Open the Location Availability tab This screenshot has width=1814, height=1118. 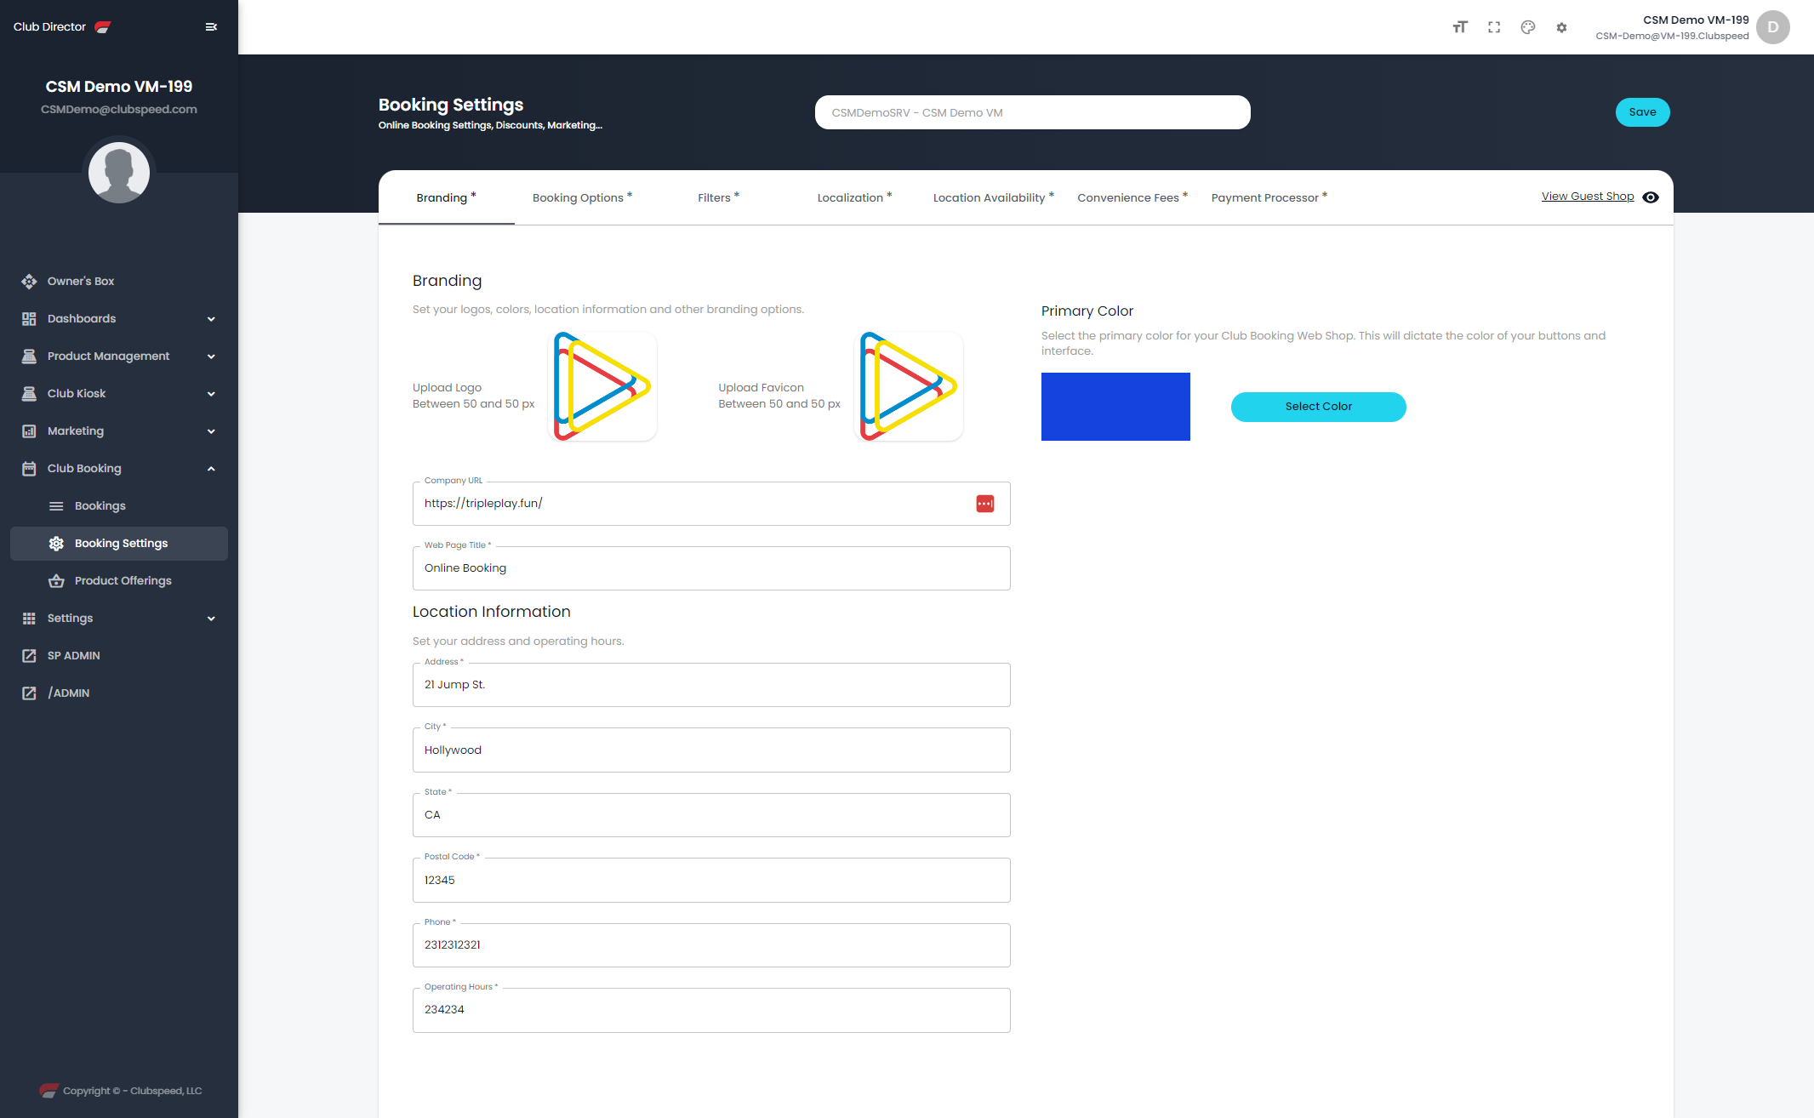(993, 197)
